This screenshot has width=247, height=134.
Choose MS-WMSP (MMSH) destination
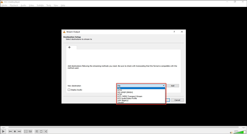(141, 92)
